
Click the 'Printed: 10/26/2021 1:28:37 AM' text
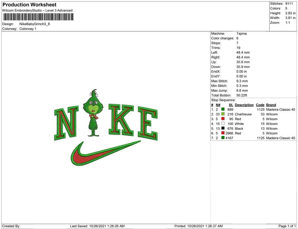pos(199,226)
